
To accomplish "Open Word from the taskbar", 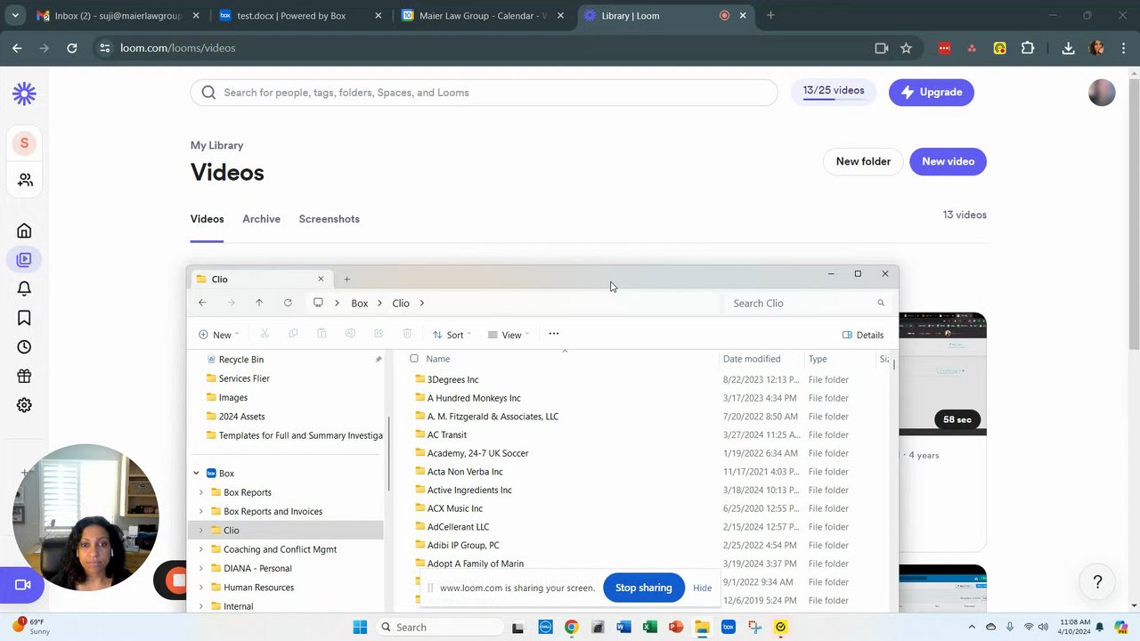I will coord(623,627).
